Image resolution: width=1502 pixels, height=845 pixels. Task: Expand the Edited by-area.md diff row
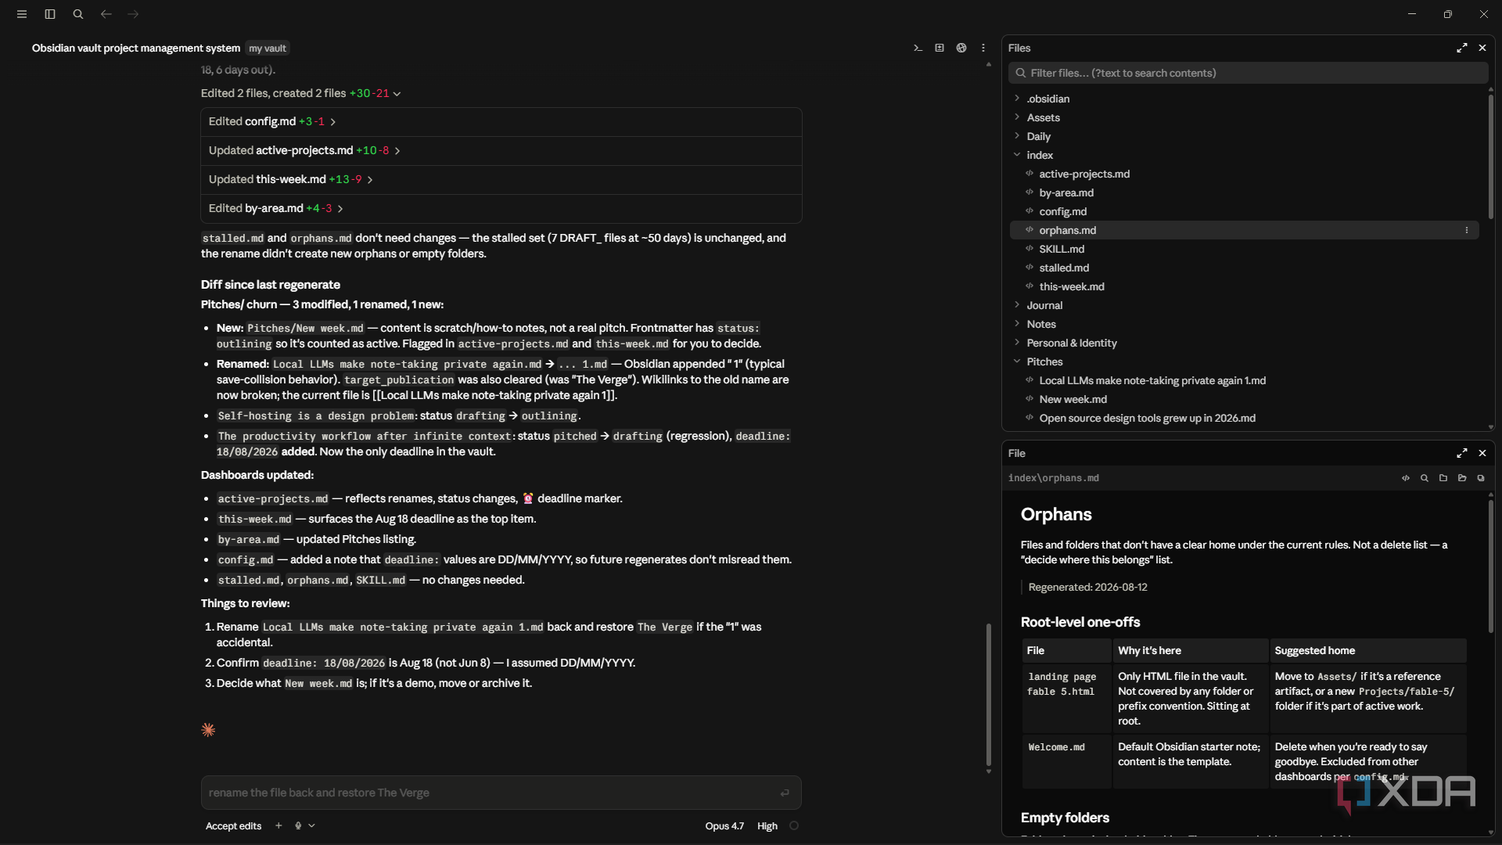pyautogui.click(x=501, y=208)
